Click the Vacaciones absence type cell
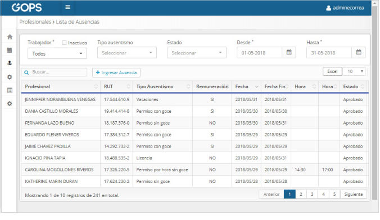Screen dimensions: 380x220 [x=162, y=99]
